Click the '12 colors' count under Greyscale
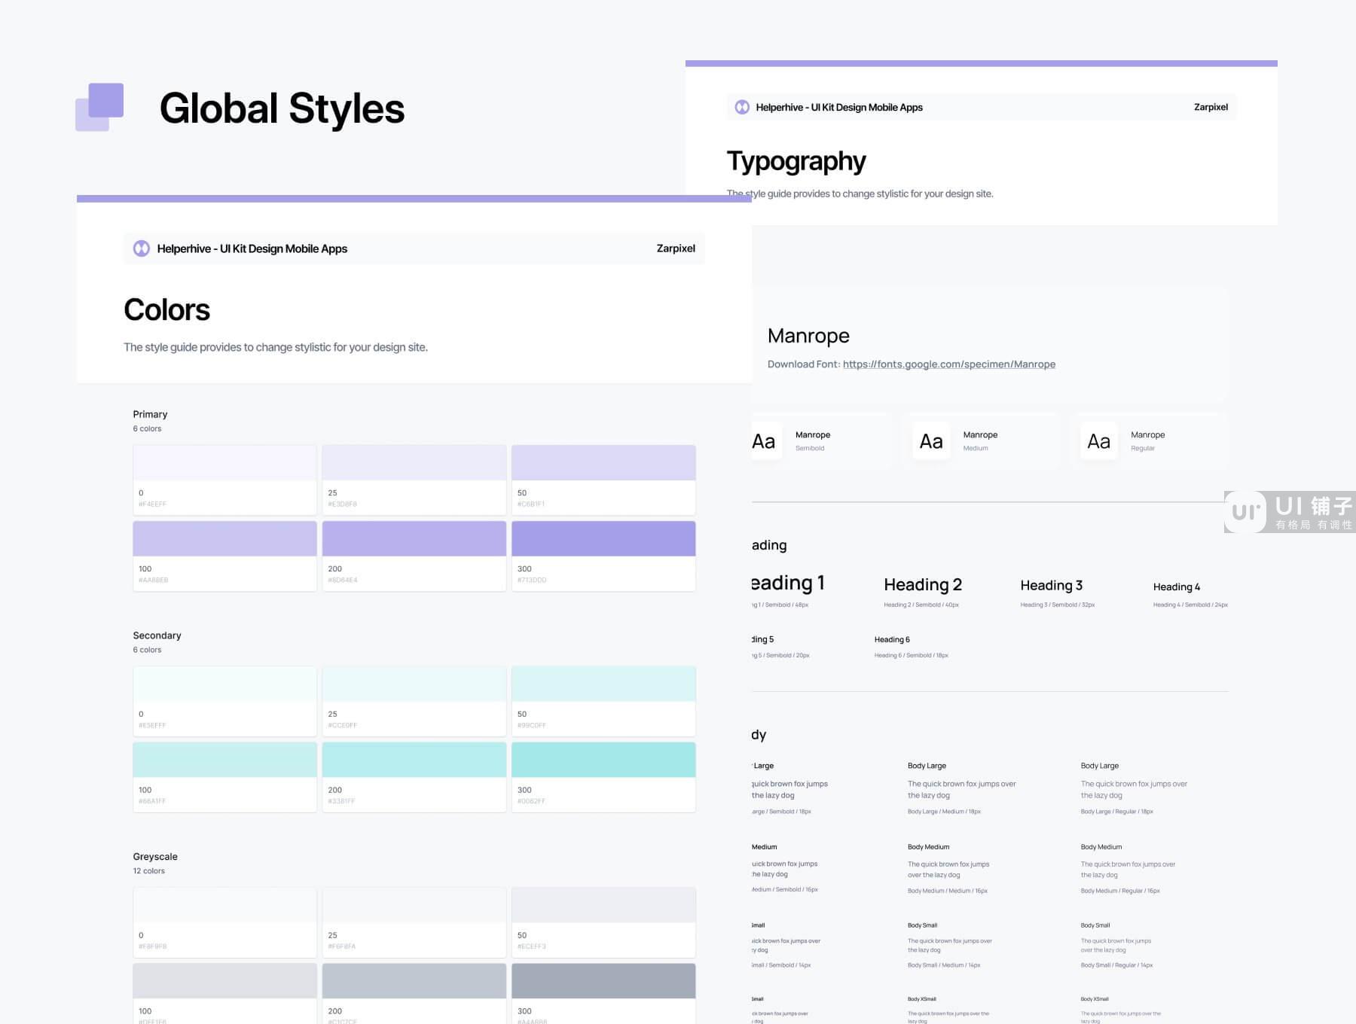Image resolution: width=1356 pixels, height=1024 pixels. coord(148,871)
